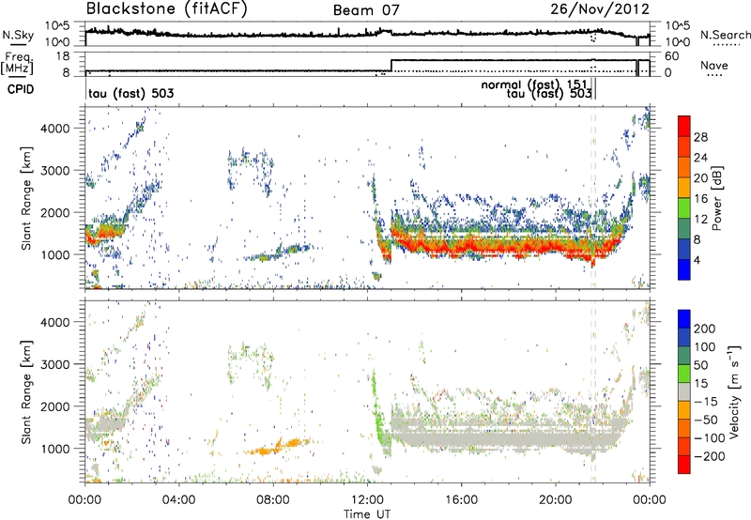The height and width of the screenshot is (520, 751).
Task: Click the Slant Range label of the velocity panel
Action: [26, 391]
